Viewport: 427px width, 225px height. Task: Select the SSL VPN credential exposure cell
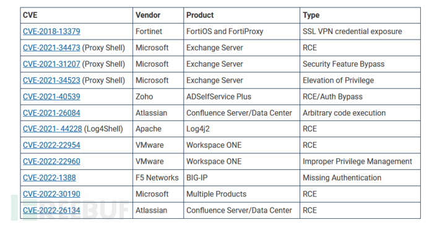coord(360,32)
